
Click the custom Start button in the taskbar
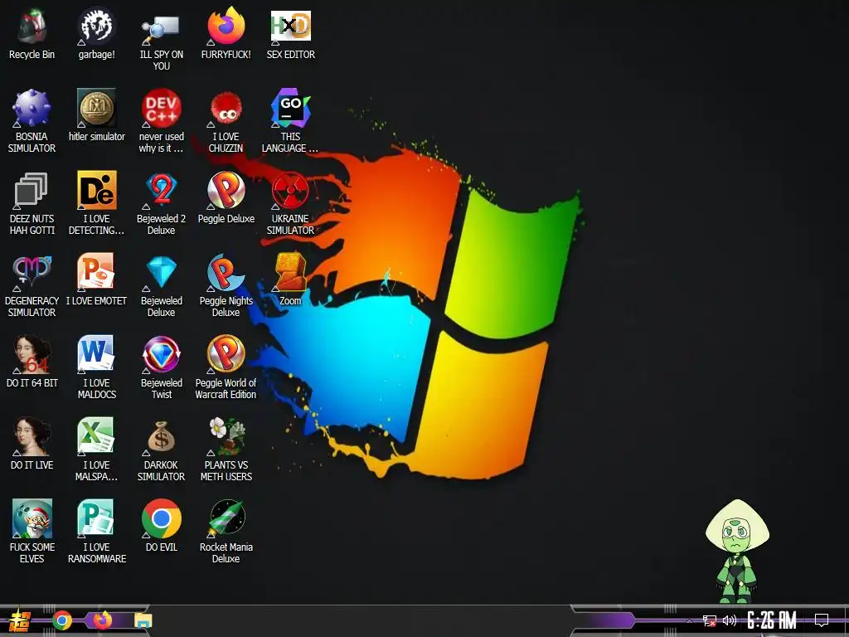click(x=20, y=620)
